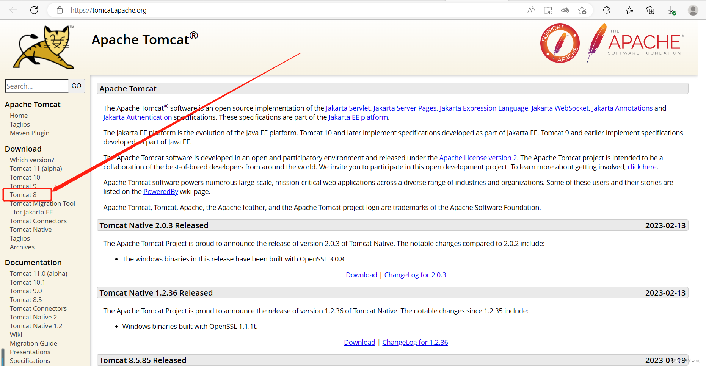Refresh the current page
The height and width of the screenshot is (366, 706).
point(34,10)
